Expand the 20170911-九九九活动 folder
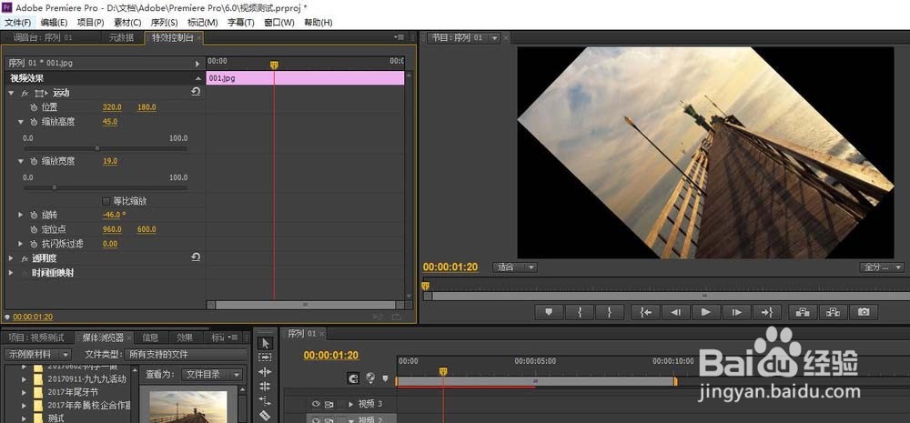Screen dimensions: 910x423 click(x=24, y=379)
